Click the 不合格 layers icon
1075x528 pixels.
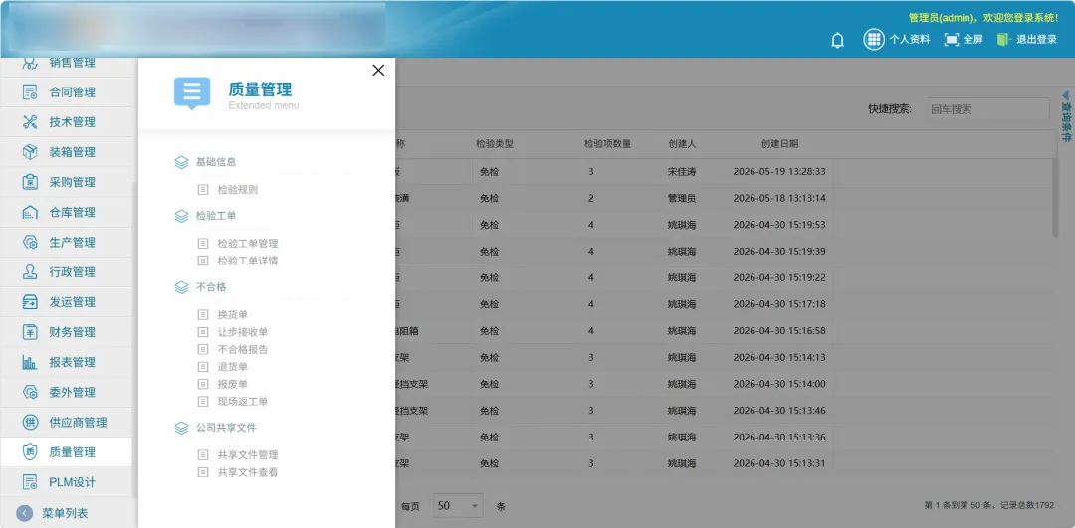point(181,287)
